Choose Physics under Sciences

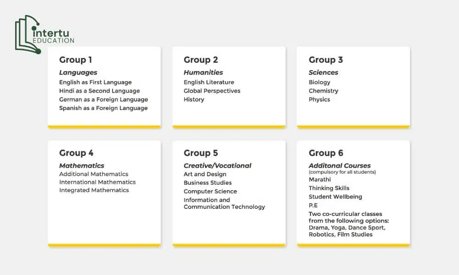coord(319,99)
